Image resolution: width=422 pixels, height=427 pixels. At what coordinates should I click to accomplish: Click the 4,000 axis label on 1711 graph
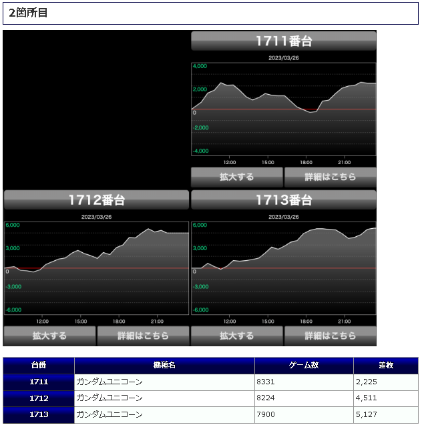200,66
